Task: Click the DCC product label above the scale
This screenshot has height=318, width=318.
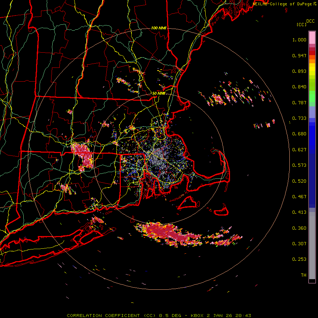Action: point(310,21)
